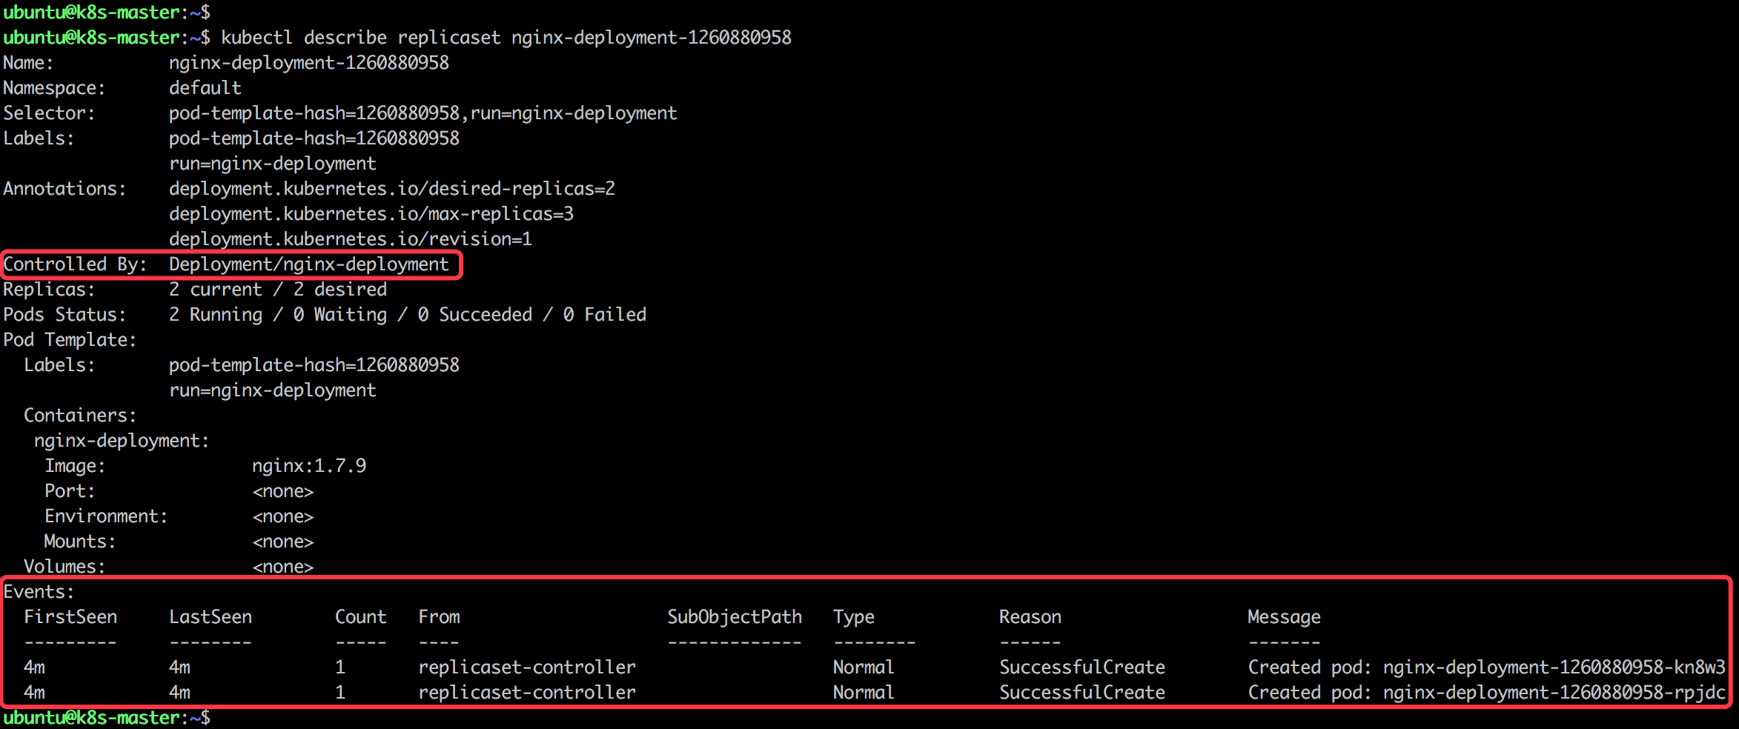Click the Events: heading
This screenshot has height=729, width=1739.
click(x=39, y=592)
